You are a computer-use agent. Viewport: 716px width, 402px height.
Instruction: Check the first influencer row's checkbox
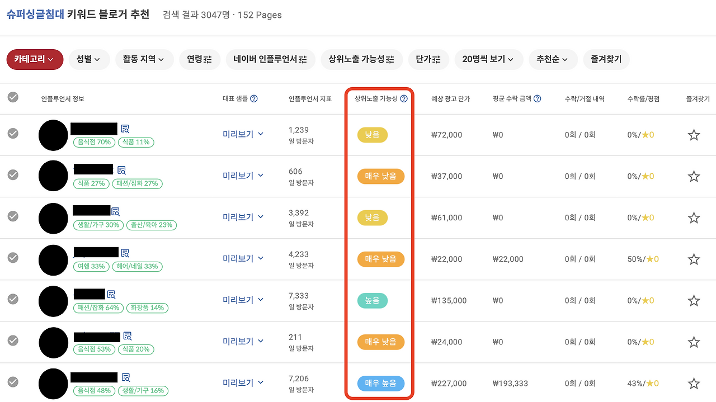pyautogui.click(x=12, y=134)
